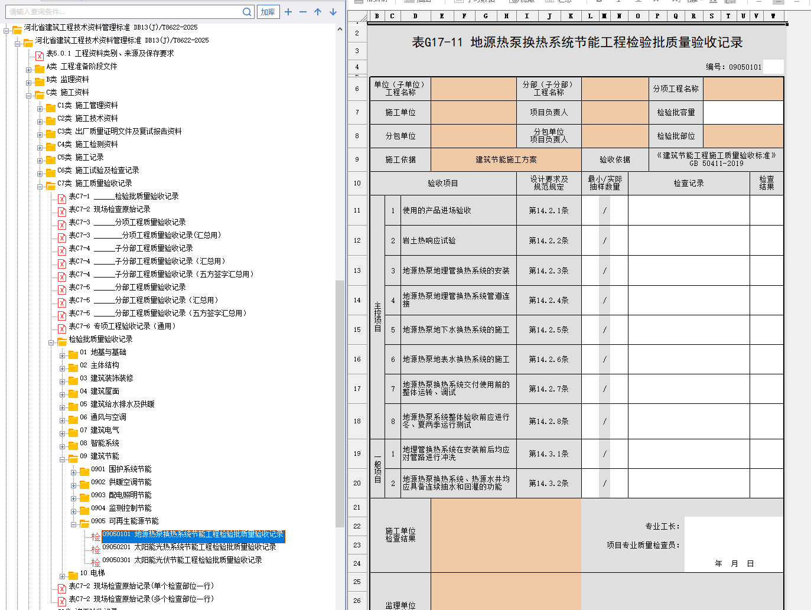Click the spreadsheet select-all corner
This screenshot has height=610, width=811.
pyautogui.click(x=357, y=17)
